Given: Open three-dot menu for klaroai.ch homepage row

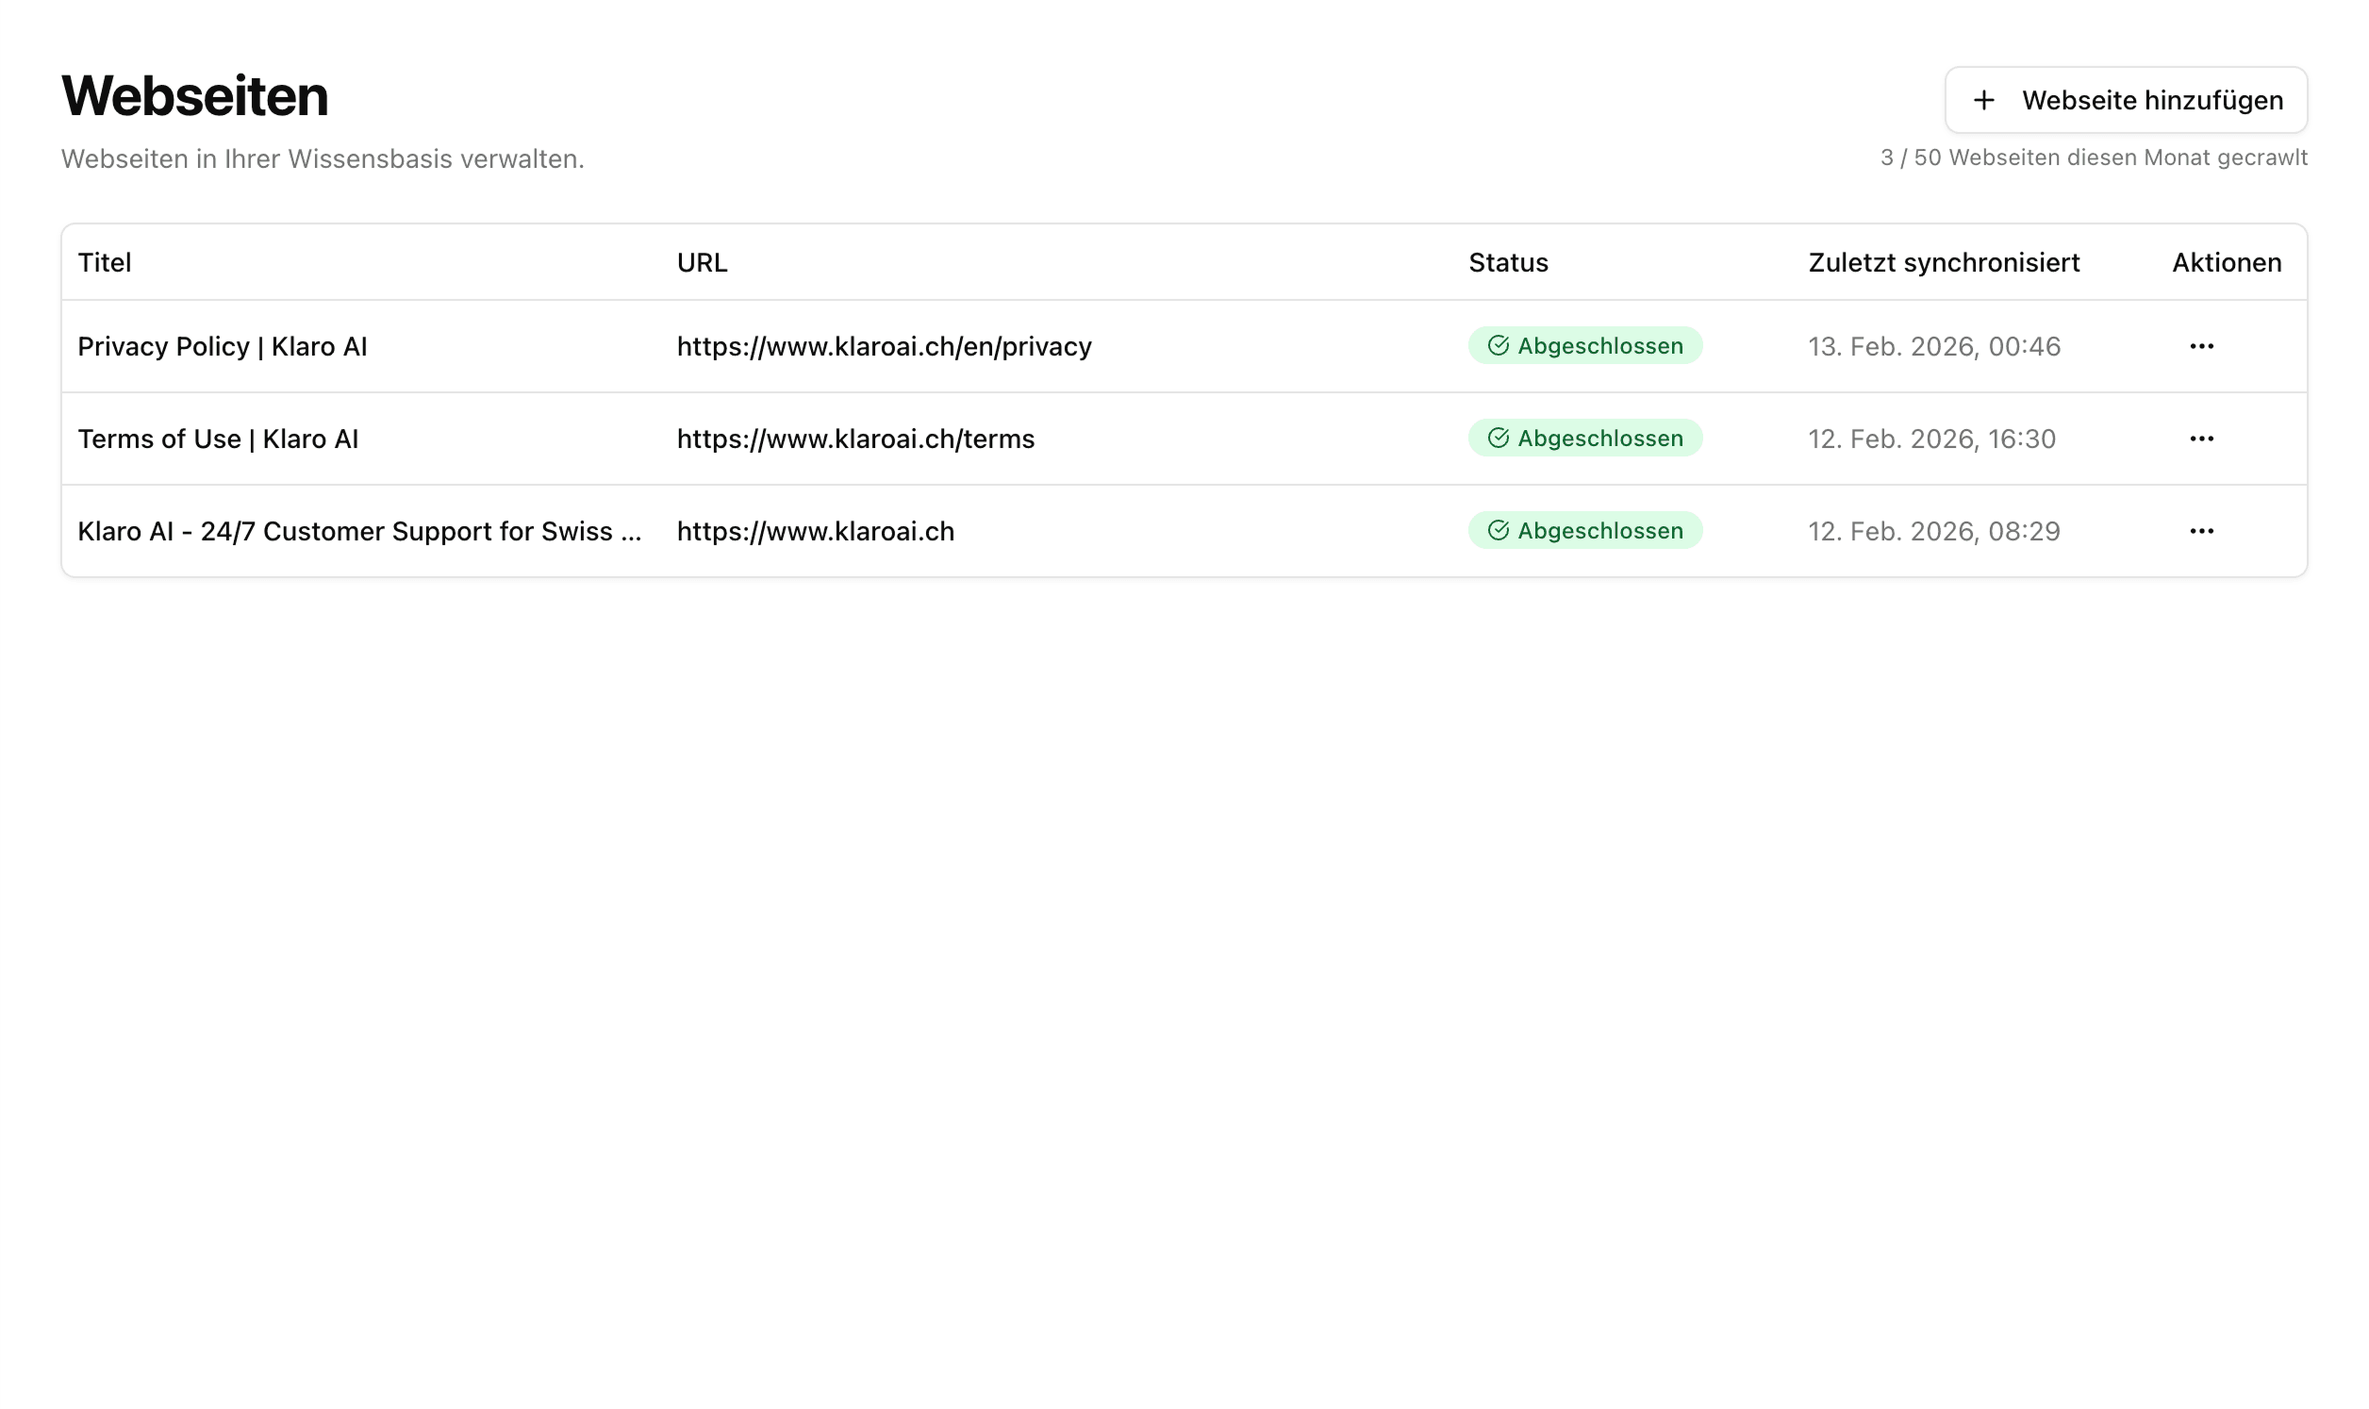Looking at the screenshot, I should [x=2201, y=531].
